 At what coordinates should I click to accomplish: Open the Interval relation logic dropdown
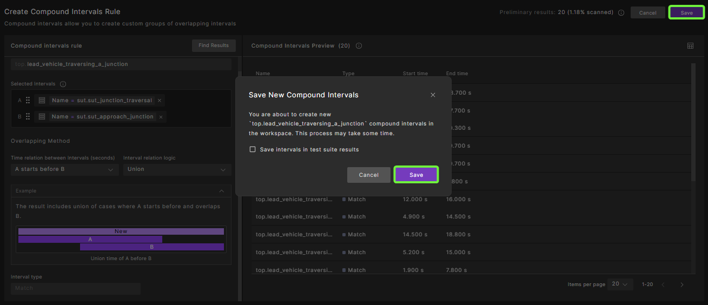click(177, 169)
